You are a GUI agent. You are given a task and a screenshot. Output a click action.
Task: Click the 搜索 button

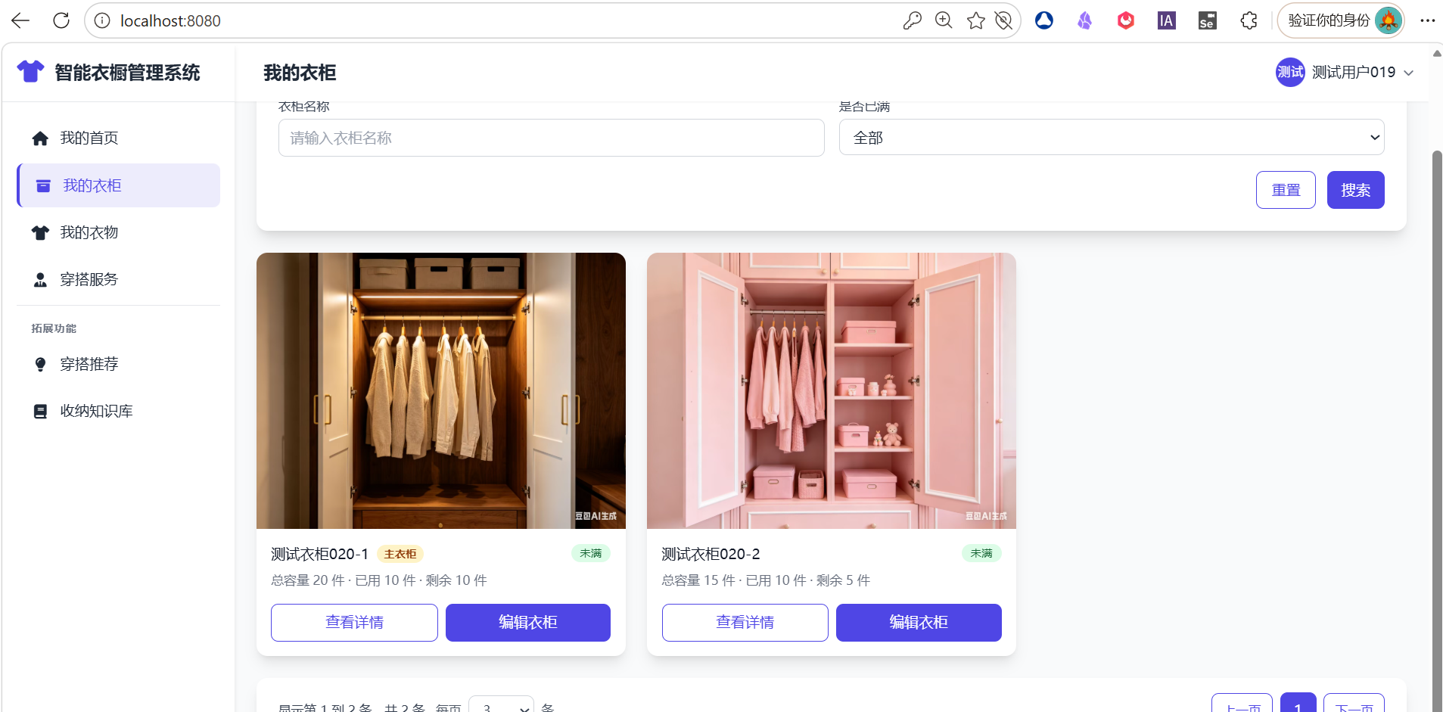coord(1355,190)
